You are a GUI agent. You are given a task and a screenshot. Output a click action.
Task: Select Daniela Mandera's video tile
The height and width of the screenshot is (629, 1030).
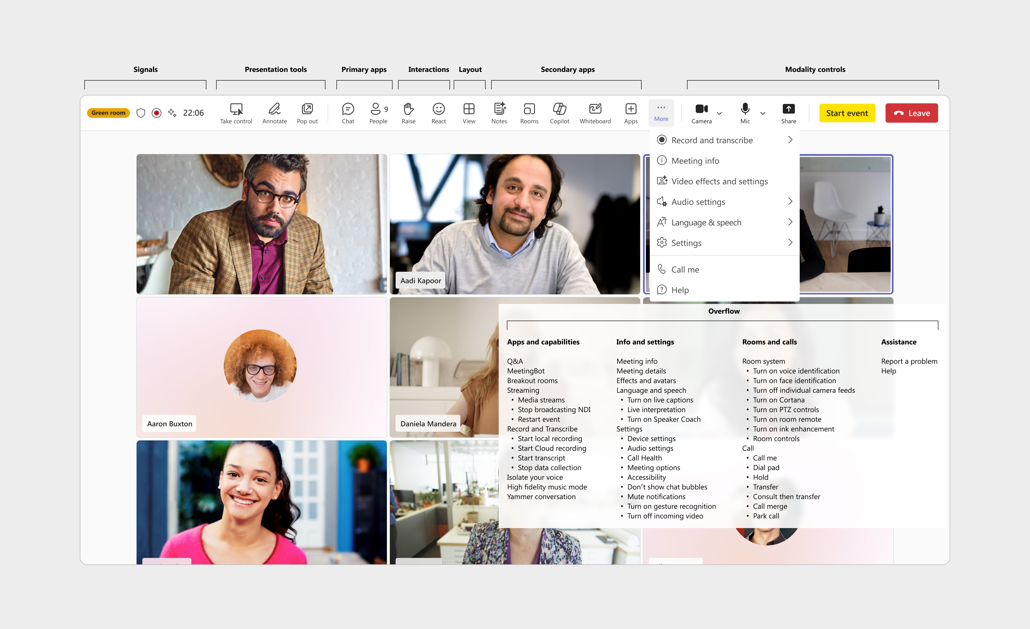coord(444,367)
